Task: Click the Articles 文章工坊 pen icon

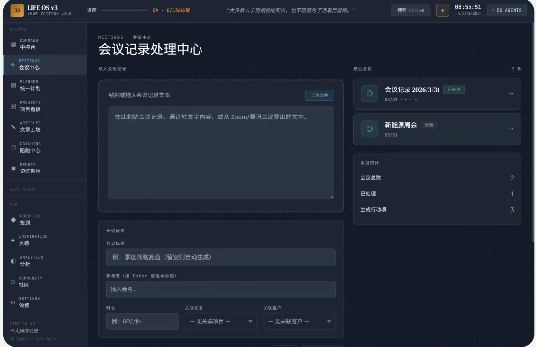Action: (x=13, y=127)
